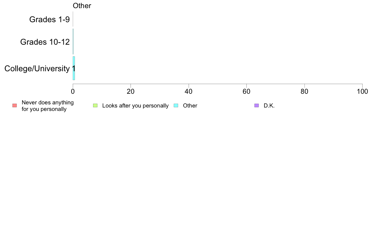Click the 'Other' chart title

coord(82,6)
